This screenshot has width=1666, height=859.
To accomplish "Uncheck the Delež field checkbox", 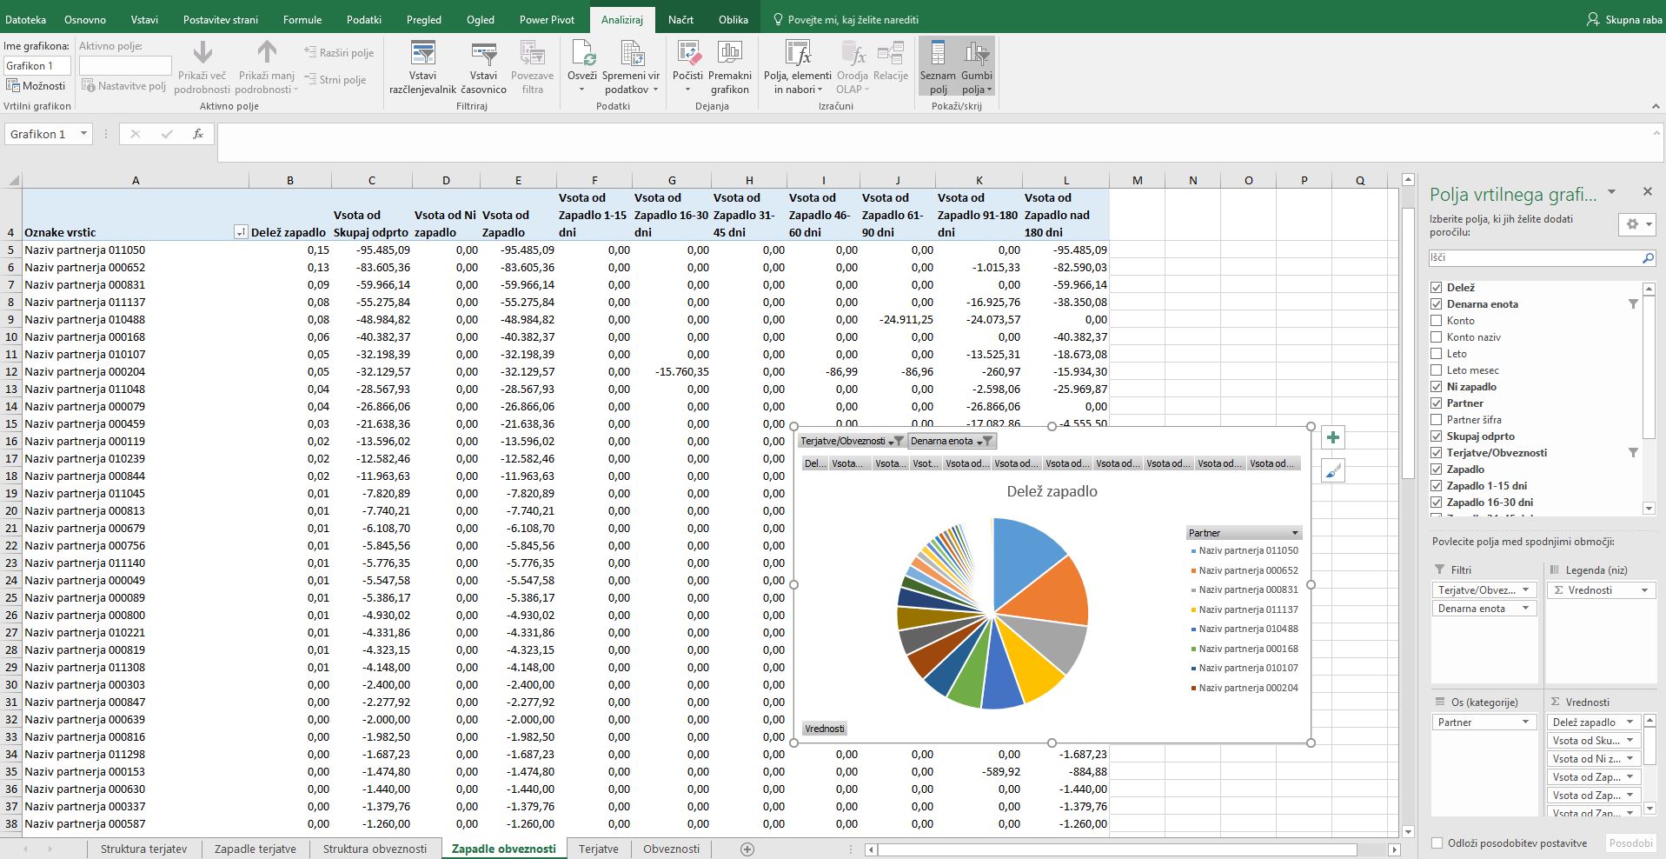I will click(x=1437, y=288).
